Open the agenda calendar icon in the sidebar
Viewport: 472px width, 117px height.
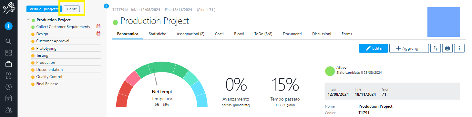pos(9,98)
